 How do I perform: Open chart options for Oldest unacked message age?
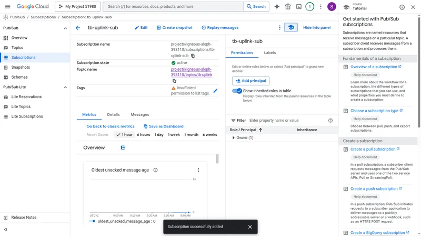click(x=198, y=170)
